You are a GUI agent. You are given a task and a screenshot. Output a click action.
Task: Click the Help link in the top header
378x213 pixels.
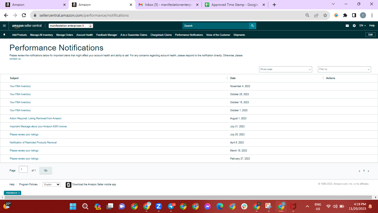click(x=372, y=26)
